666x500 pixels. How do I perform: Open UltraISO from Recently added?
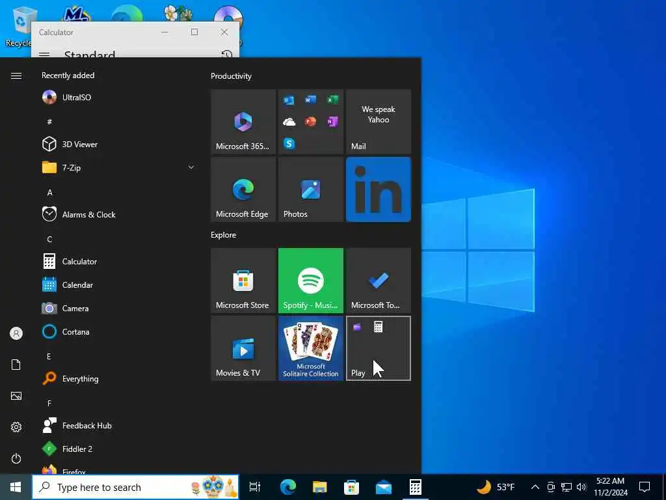[x=119, y=98]
